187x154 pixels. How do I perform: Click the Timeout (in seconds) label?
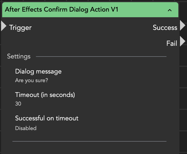45,95
